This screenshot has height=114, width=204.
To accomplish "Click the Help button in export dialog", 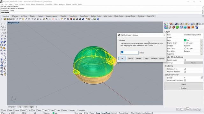I will [x=147, y=58].
